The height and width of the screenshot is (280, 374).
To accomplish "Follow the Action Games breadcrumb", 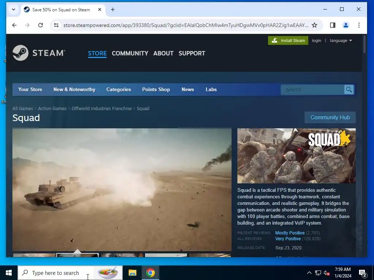I will pos(52,109).
